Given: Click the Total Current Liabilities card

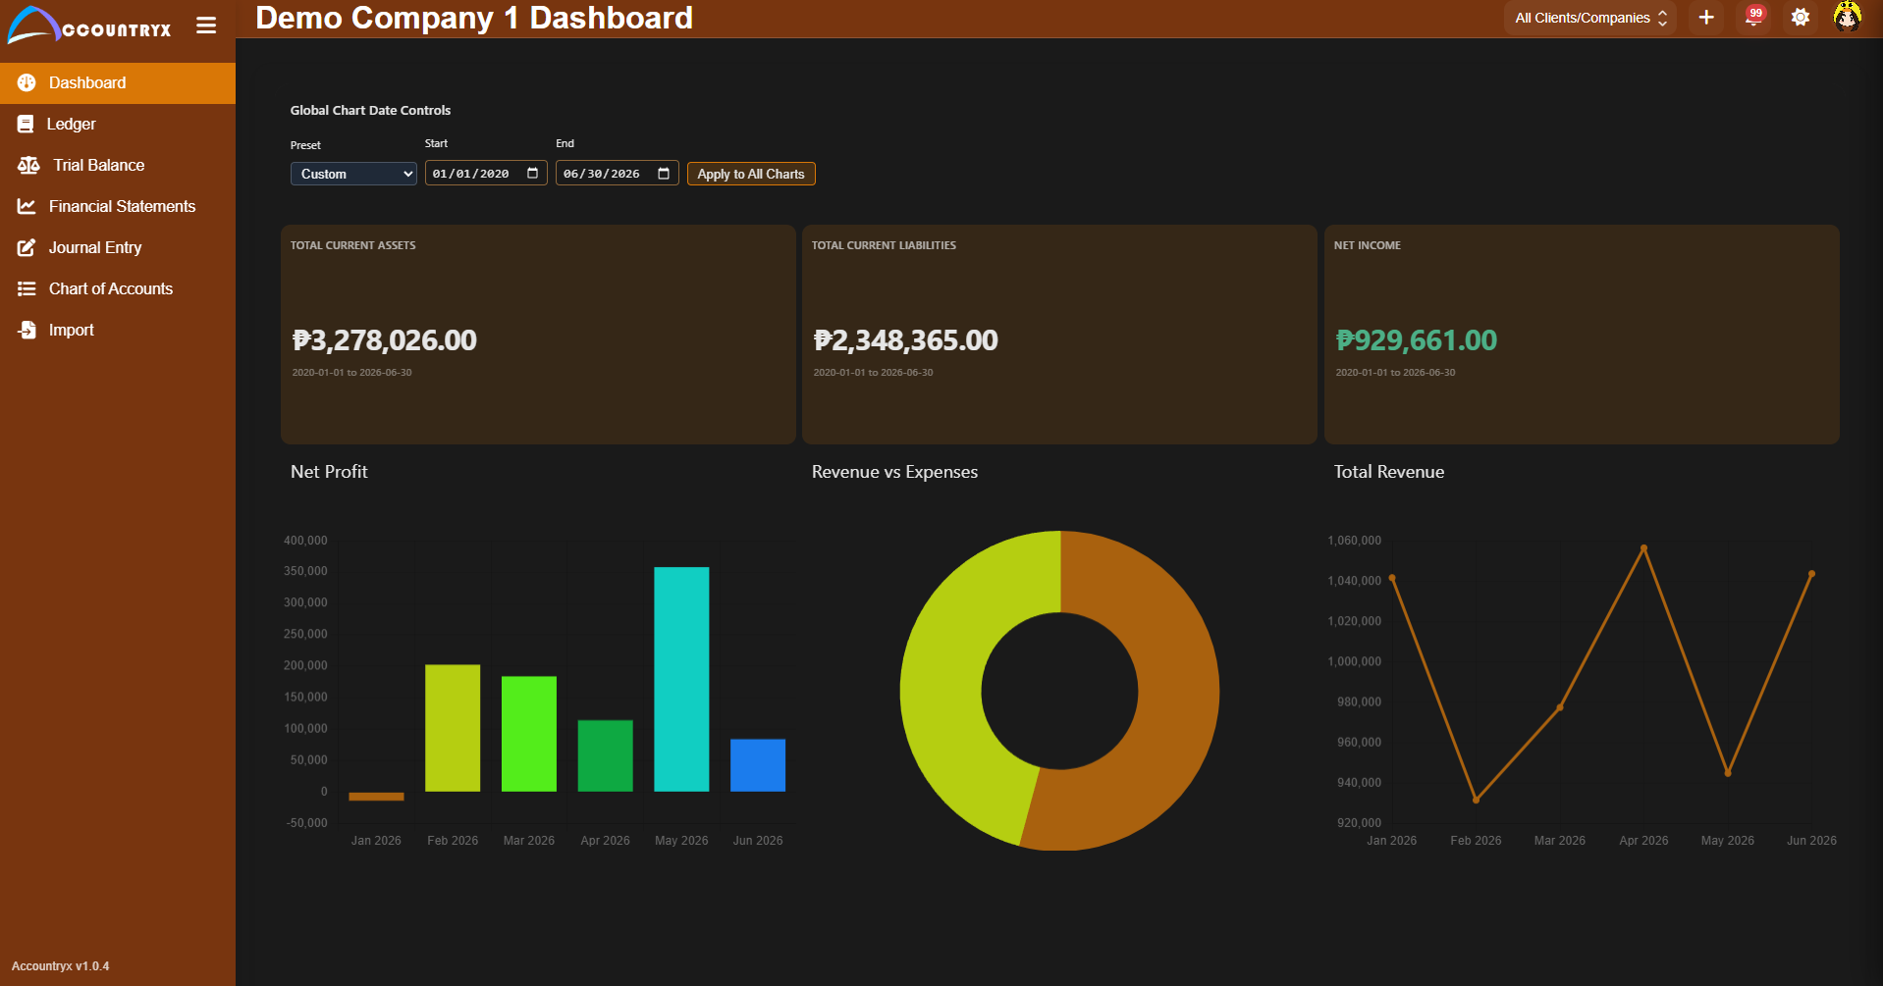Looking at the screenshot, I should [x=1059, y=335].
